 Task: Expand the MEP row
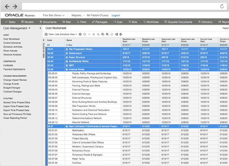tap(67, 65)
